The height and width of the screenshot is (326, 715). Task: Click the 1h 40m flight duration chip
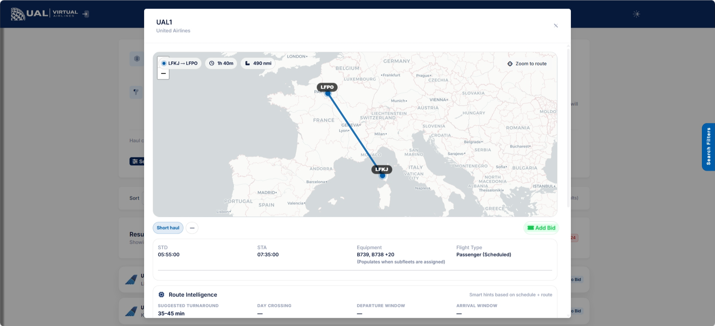pos(221,64)
